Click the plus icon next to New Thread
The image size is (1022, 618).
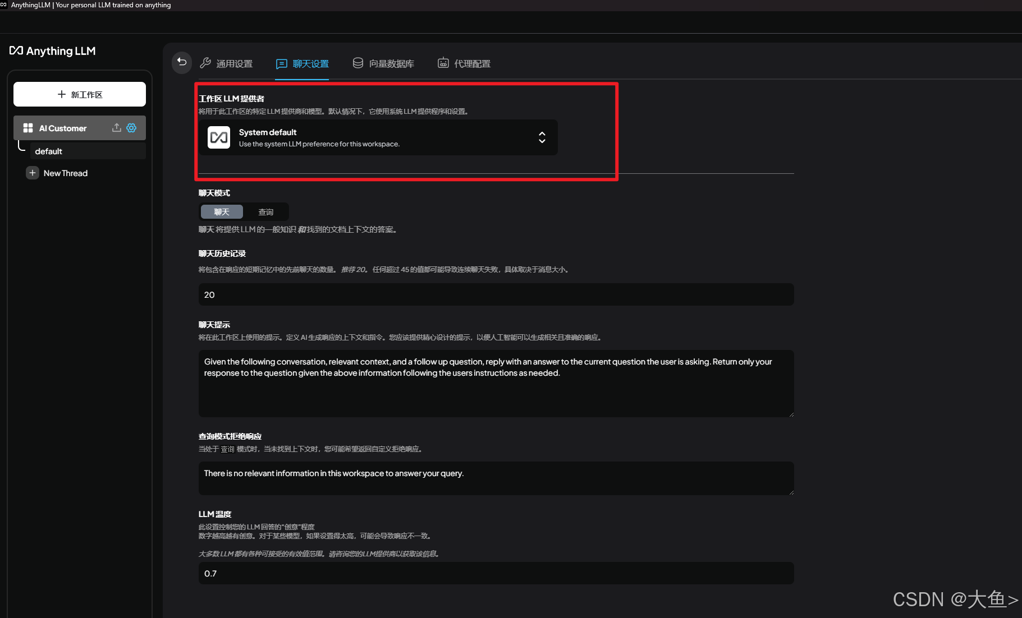[33, 173]
